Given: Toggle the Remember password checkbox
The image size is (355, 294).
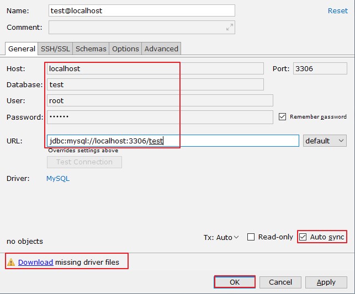Looking at the screenshot, I should 283,117.
